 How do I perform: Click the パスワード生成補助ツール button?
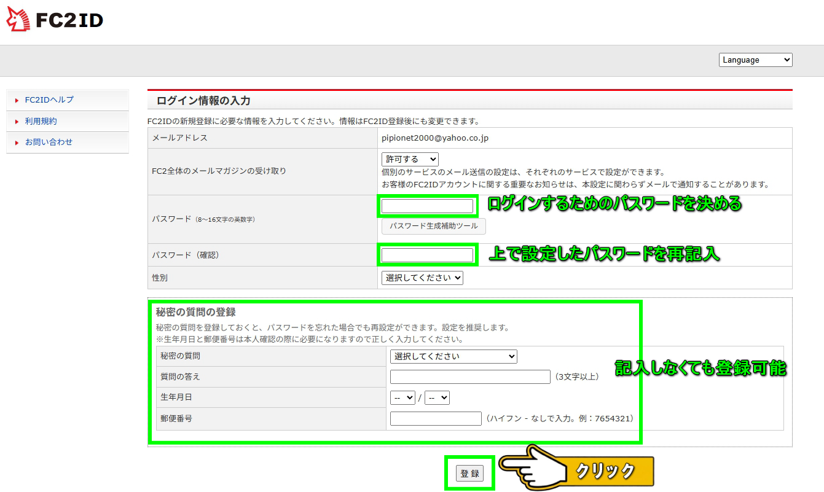coord(433,226)
